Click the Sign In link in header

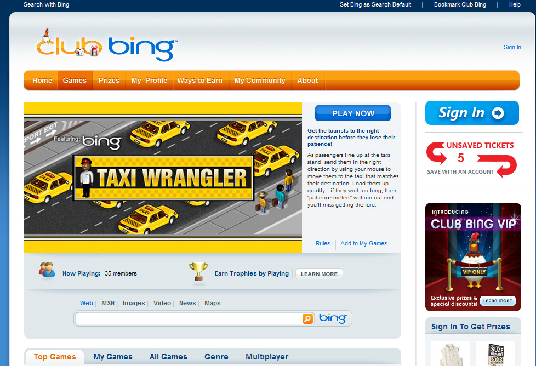tap(512, 47)
